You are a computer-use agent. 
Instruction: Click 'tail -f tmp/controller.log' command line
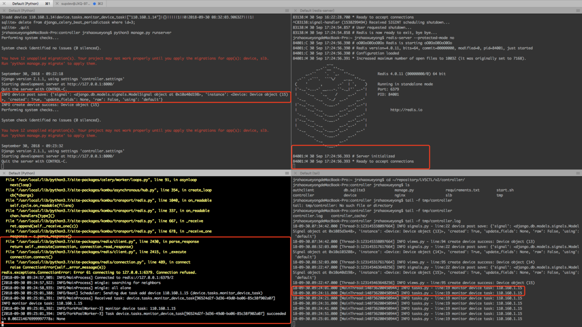(376, 221)
